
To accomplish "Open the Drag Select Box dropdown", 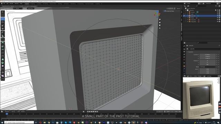I will click(x=31, y=8).
